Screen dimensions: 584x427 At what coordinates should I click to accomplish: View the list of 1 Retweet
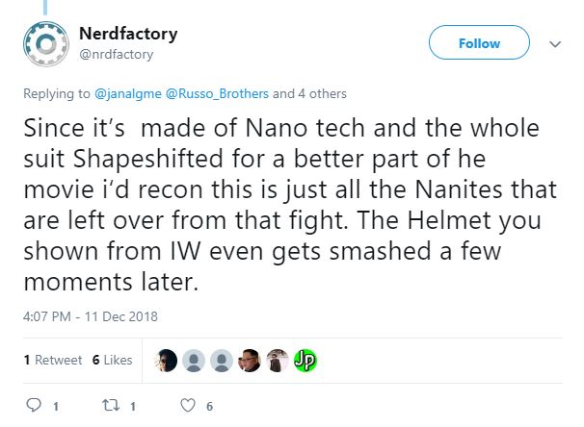click(x=53, y=360)
